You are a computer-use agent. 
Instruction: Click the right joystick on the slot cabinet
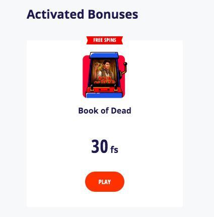116,88
